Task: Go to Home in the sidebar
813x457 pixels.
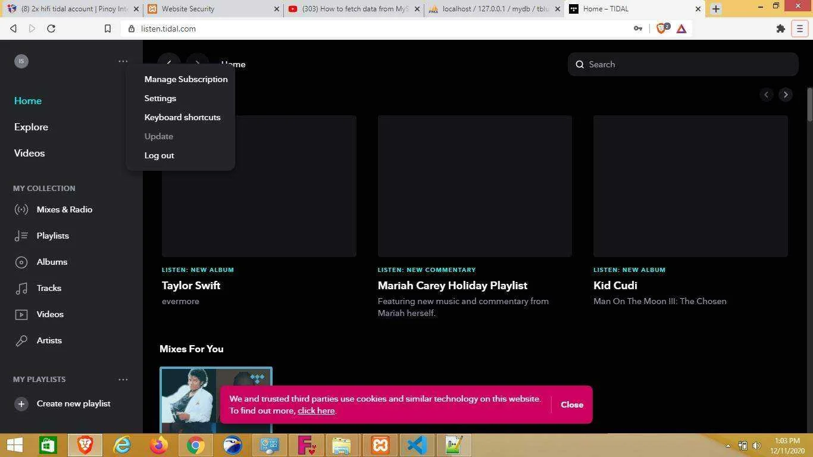Action: (28, 101)
